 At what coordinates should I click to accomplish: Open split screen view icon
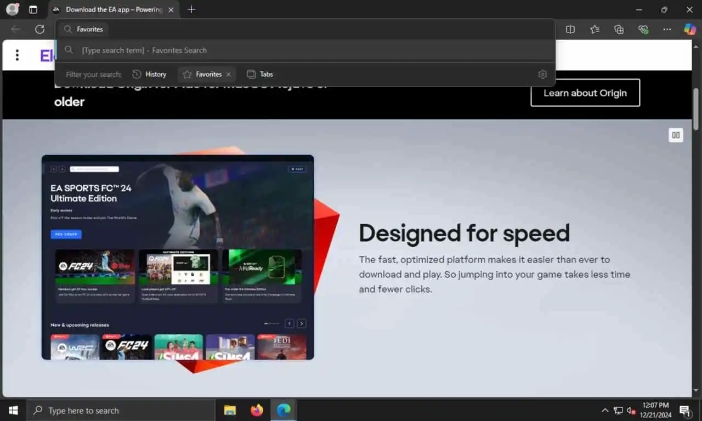pos(570,29)
